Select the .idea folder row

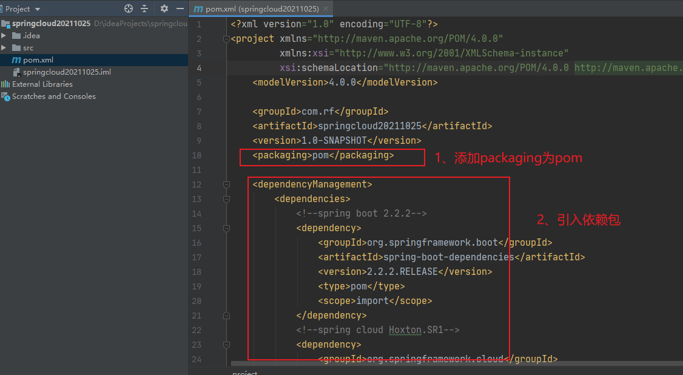pos(94,35)
